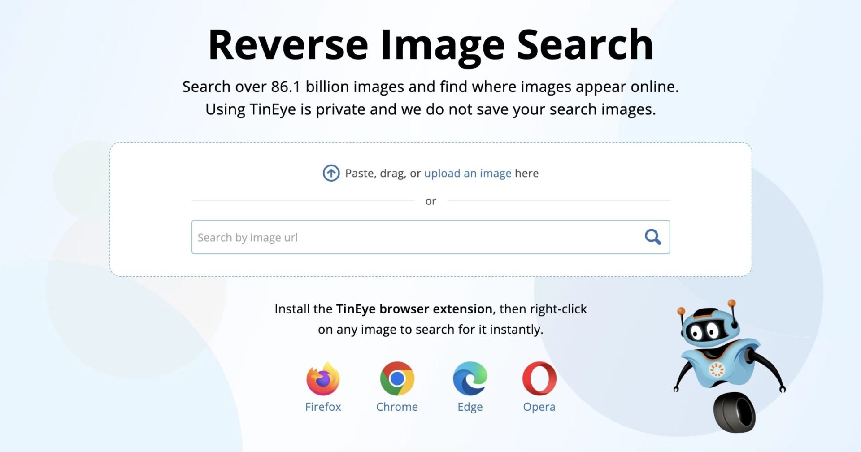Click the magnifying glass search icon

click(x=652, y=237)
